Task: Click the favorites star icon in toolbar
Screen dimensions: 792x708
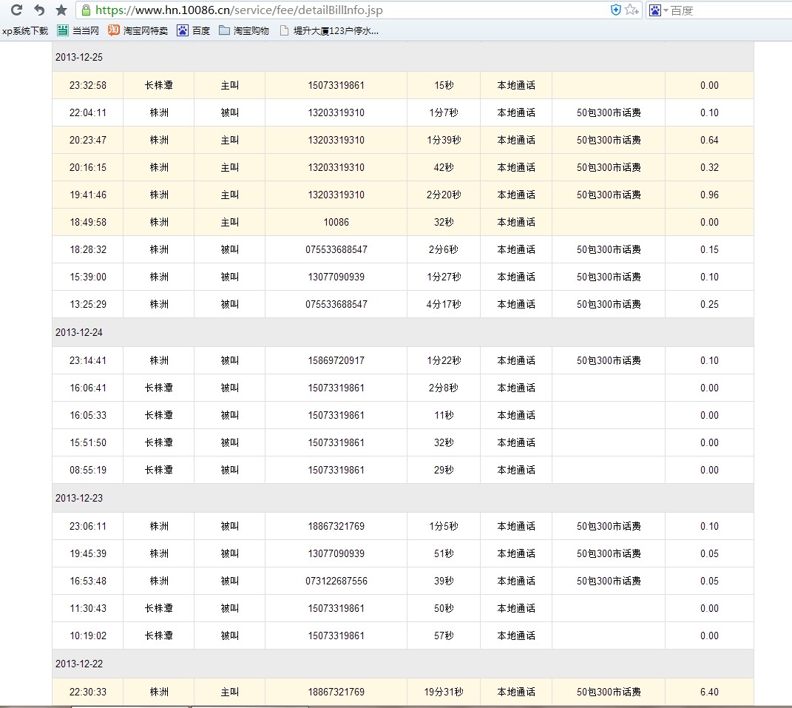Action: coord(61,10)
